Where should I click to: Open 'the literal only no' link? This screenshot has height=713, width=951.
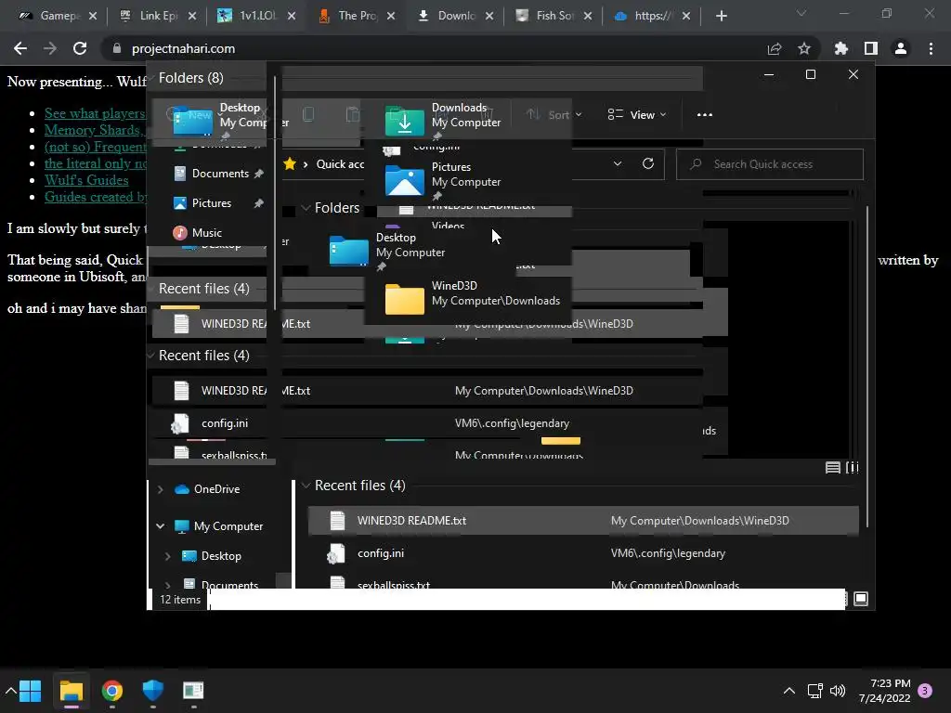95,163
